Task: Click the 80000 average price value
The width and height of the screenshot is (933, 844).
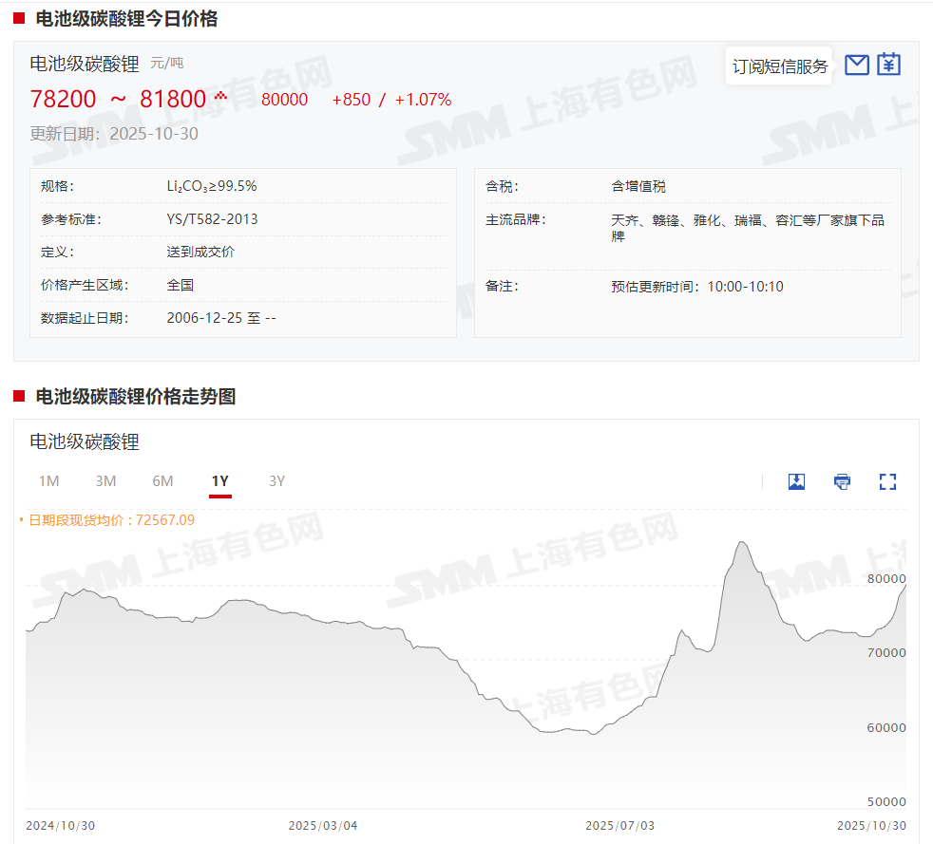Action: 284,100
